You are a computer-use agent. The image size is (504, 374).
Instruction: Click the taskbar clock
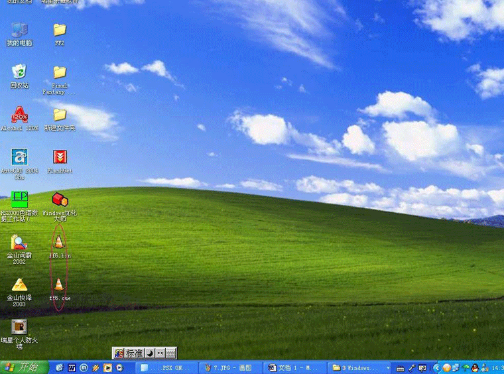[x=497, y=368]
